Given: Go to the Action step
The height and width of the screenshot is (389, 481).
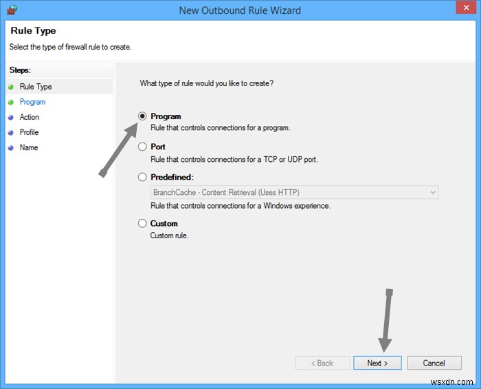Looking at the screenshot, I should click(x=30, y=117).
